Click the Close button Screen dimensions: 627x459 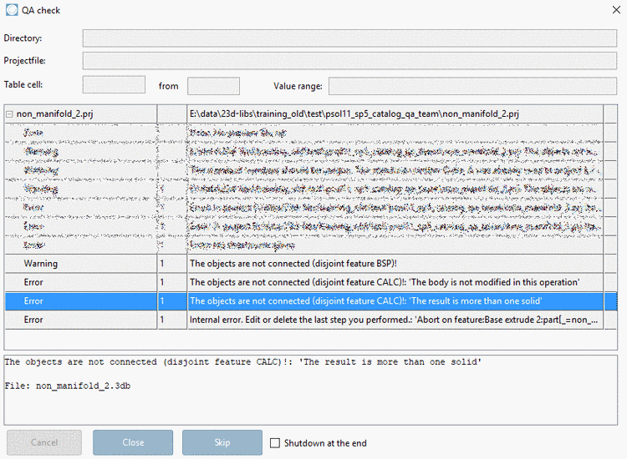(133, 442)
